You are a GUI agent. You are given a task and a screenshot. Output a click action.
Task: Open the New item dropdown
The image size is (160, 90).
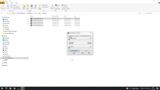pos(45,5)
